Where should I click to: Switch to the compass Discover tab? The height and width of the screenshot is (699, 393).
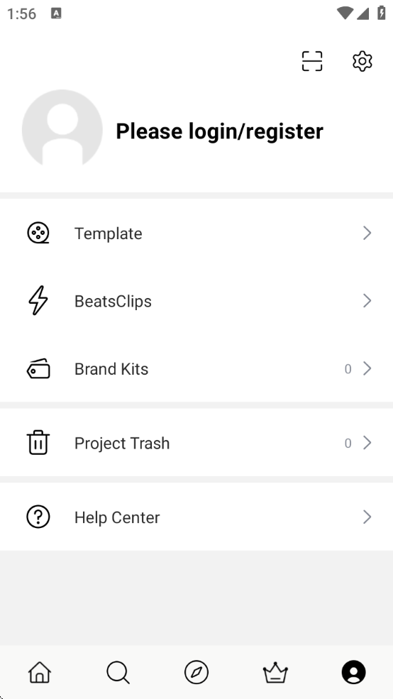pyautogui.click(x=196, y=672)
